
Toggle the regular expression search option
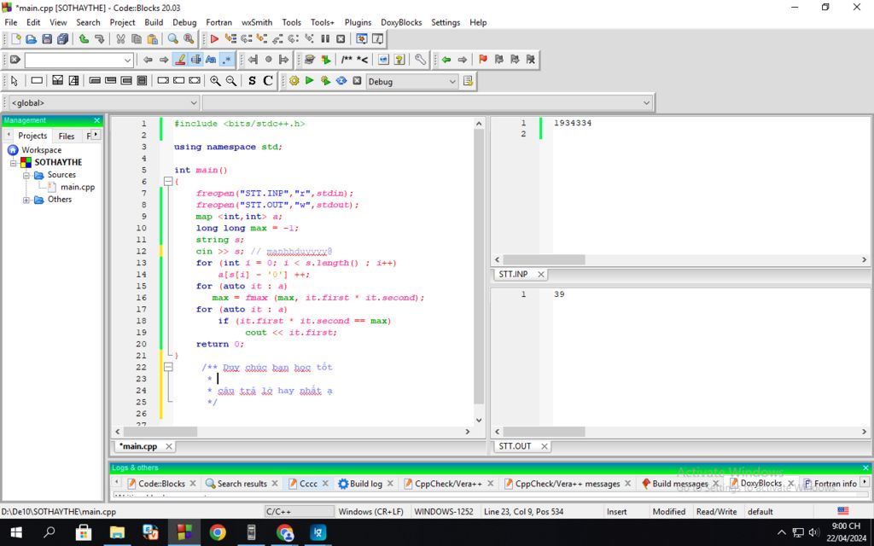pos(227,60)
